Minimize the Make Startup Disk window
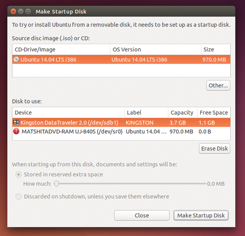The width and height of the screenshot is (245, 236). click(x=20, y=11)
